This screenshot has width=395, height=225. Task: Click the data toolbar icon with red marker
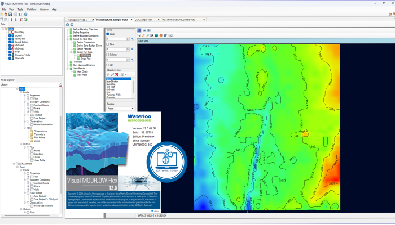pos(21,19)
